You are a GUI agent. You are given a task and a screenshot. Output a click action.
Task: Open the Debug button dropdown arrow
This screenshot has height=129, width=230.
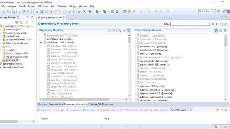tap(93, 11)
